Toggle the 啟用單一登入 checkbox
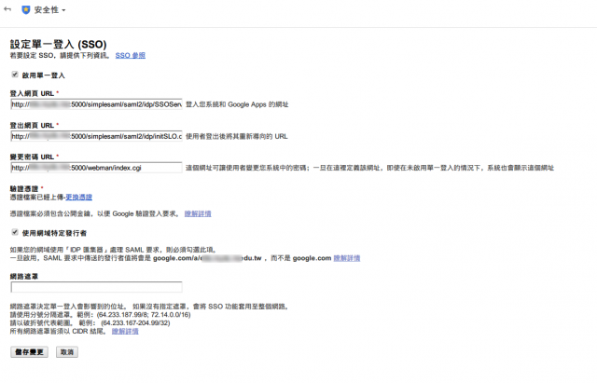 coord(15,75)
